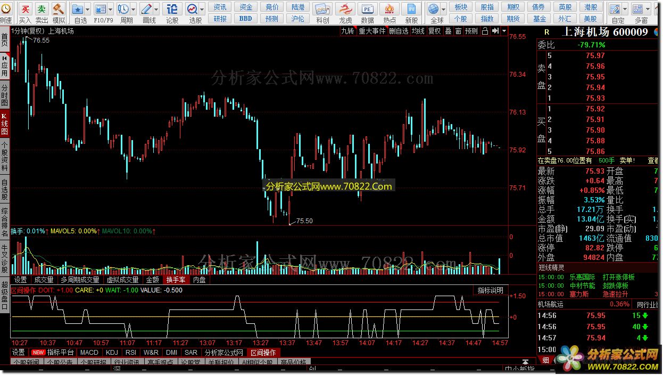Switch to the 区间操作 indicator tab

pyautogui.click(x=263, y=352)
